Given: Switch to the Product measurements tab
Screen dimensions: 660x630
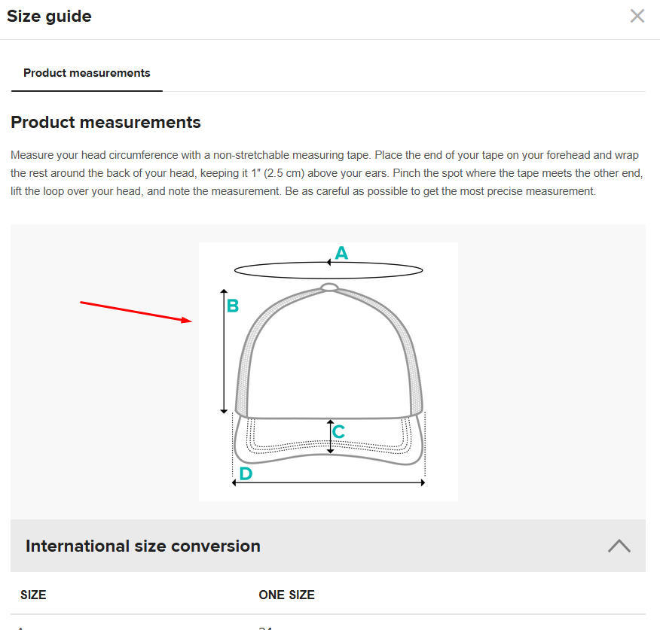Looking at the screenshot, I should [x=87, y=73].
